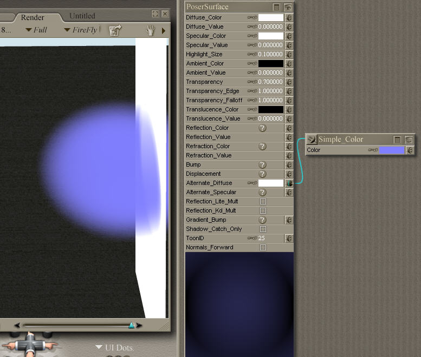
Task: Enable the Shadow_Catch_Only checkbox
Action: coord(263,229)
